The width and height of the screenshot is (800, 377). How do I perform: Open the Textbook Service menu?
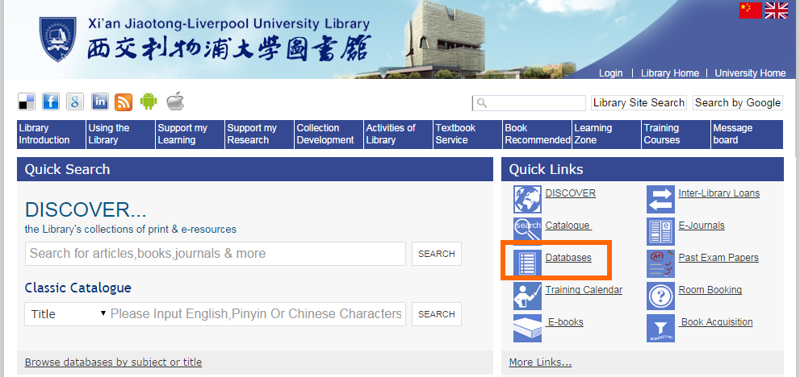click(467, 135)
